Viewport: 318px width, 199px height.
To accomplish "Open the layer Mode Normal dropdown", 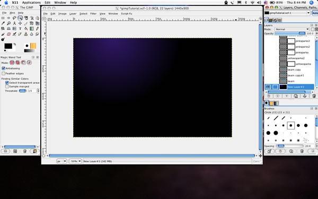I will (x=292, y=29).
